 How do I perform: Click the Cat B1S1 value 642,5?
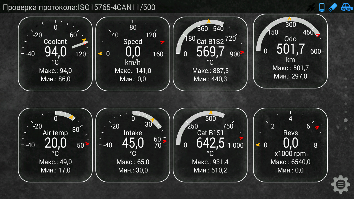point(210,143)
